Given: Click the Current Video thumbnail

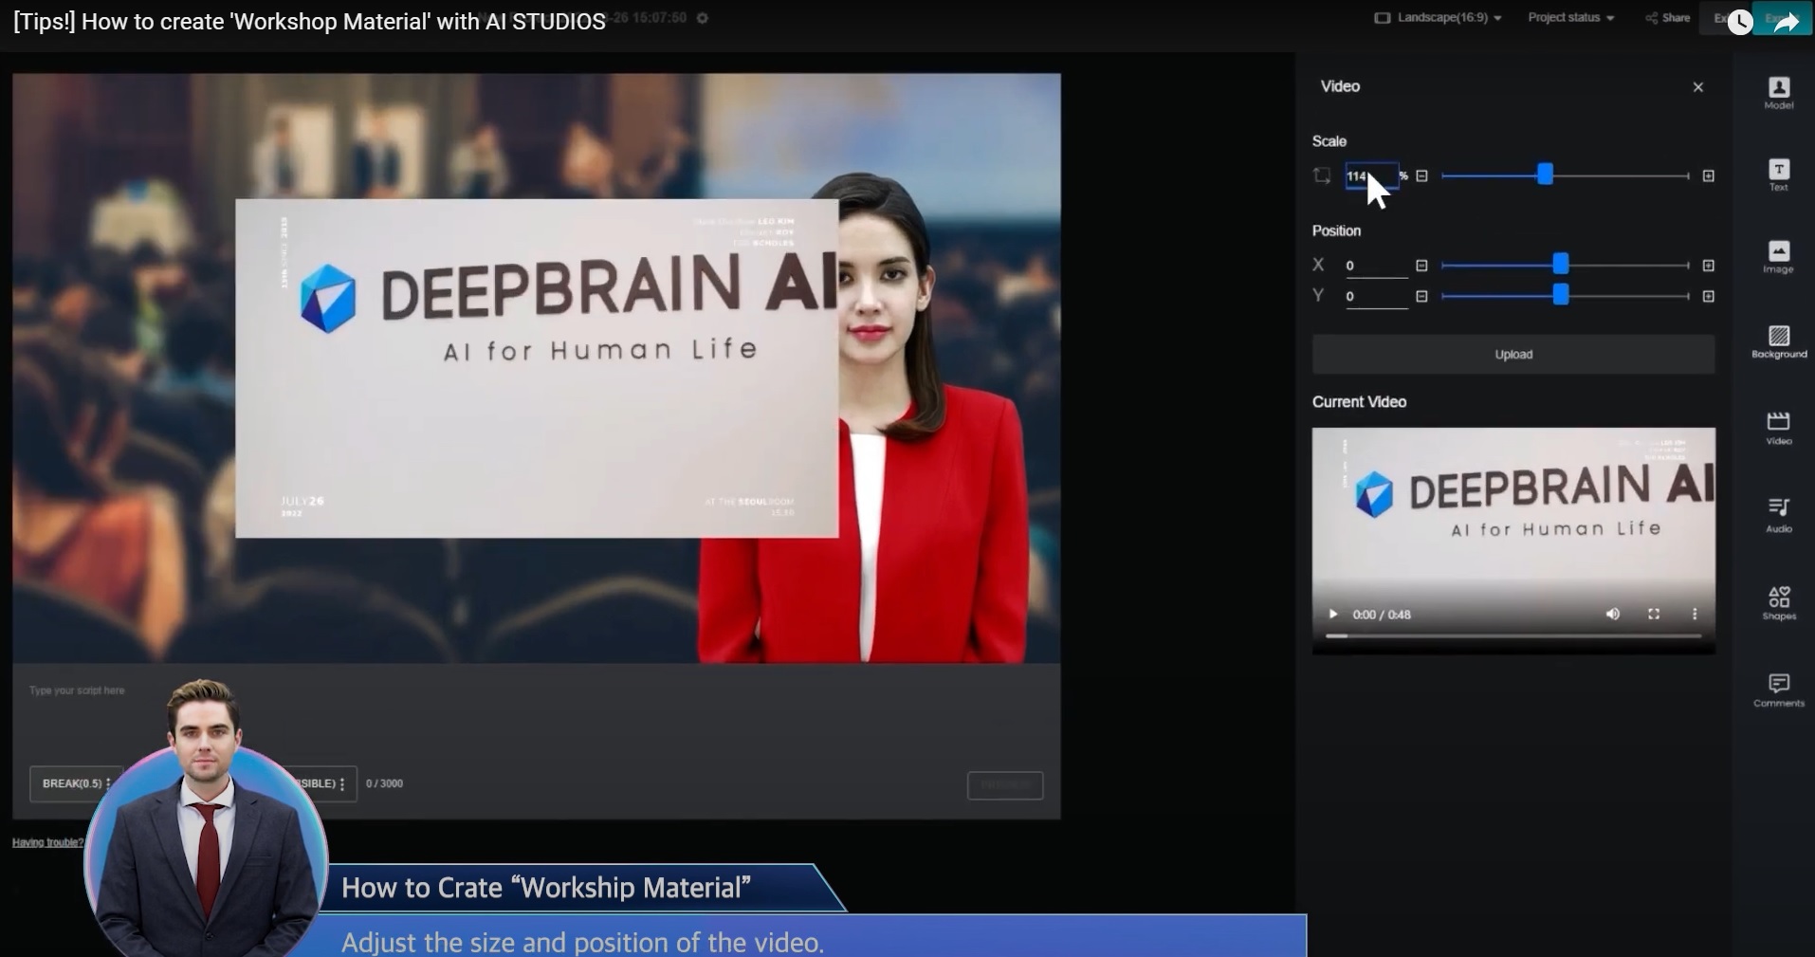Looking at the screenshot, I should tap(1513, 541).
